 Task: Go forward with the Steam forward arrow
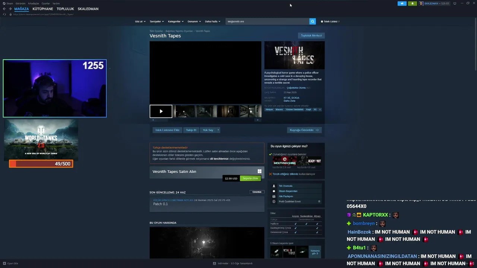click(10, 9)
